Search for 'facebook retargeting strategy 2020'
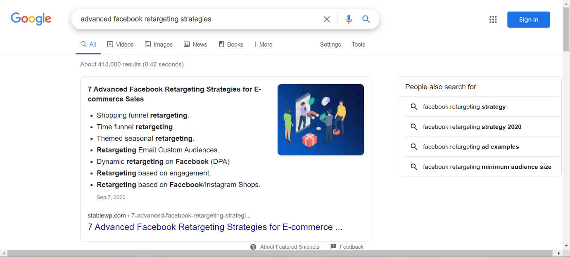570x257 pixels. click(472, 127)
